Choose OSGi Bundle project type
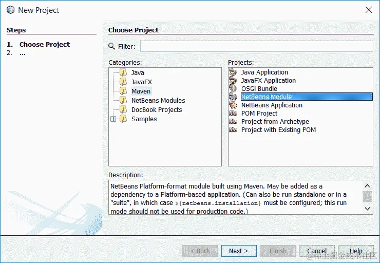The image size is (380, 263). (259, 89)
